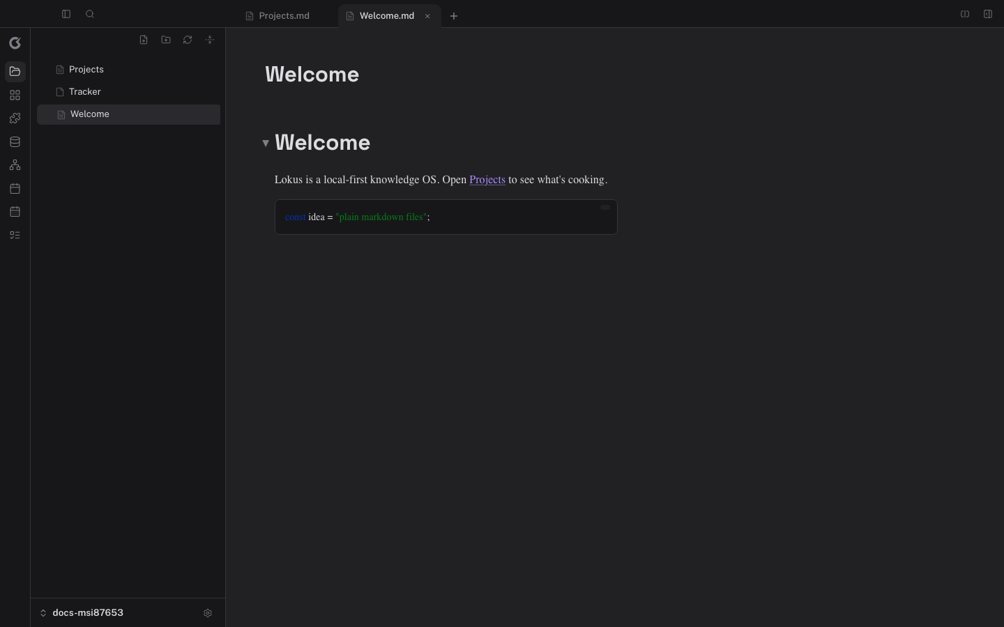The width and height of the screenshot is (1004, 627).
Task: Close the Welcome.md tab
Action: tap(428, 16)
